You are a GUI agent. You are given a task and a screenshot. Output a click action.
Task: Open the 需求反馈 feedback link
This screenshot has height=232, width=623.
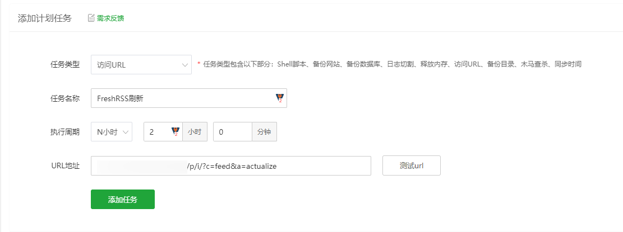point(110,18)
